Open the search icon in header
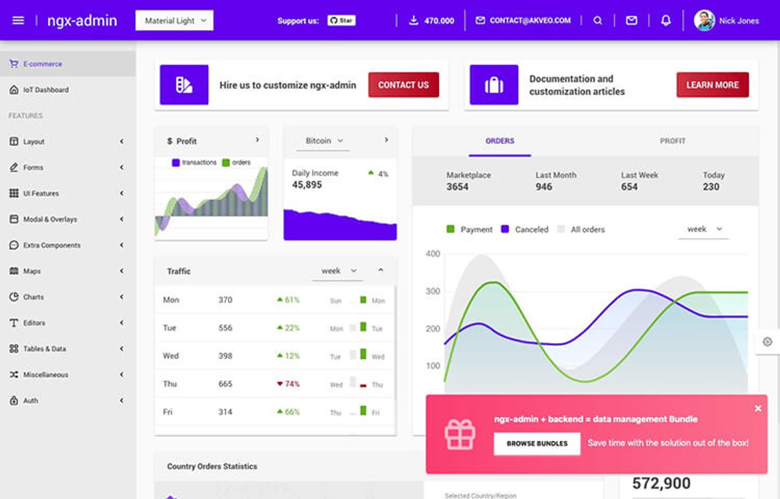Image resolution: width=780 pixels, height=499 pixels. pos(598,20)
